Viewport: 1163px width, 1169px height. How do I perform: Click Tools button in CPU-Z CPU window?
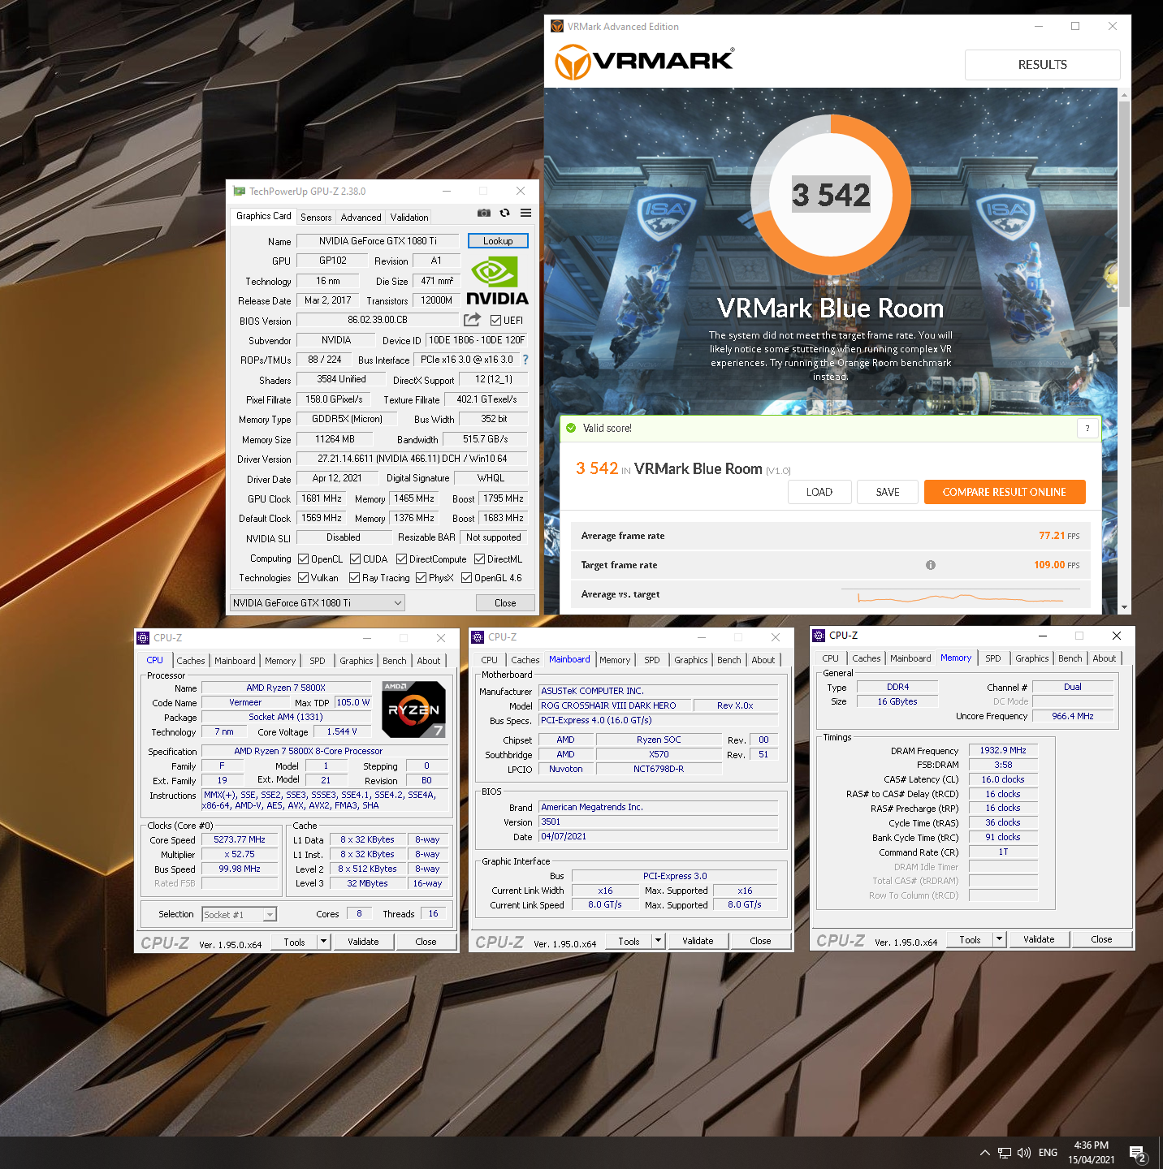coord(294,942)
